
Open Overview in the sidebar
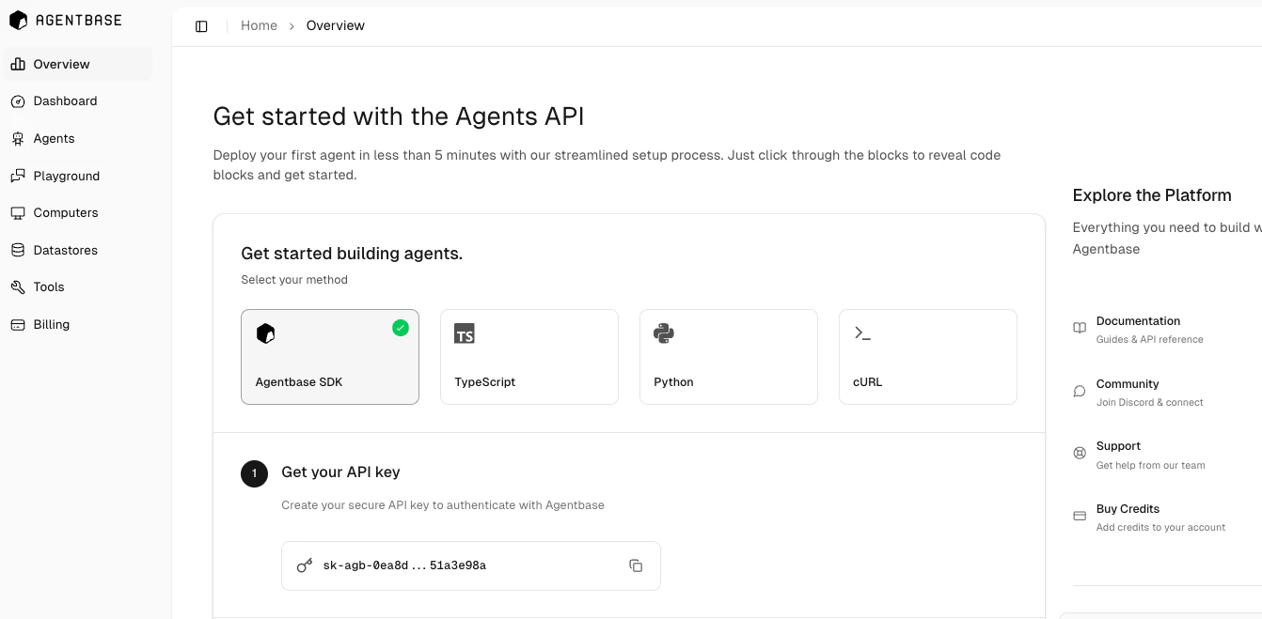click(x=78, y=64)
